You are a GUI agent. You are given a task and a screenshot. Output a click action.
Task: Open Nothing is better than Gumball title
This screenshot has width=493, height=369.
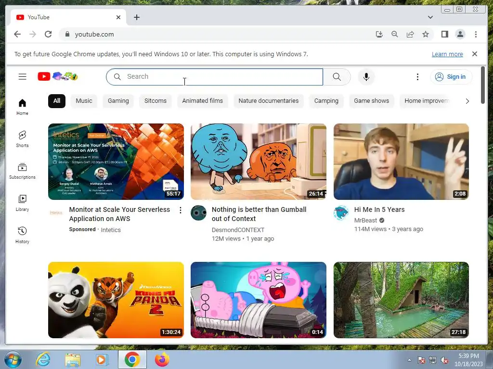tap(259, 214)
